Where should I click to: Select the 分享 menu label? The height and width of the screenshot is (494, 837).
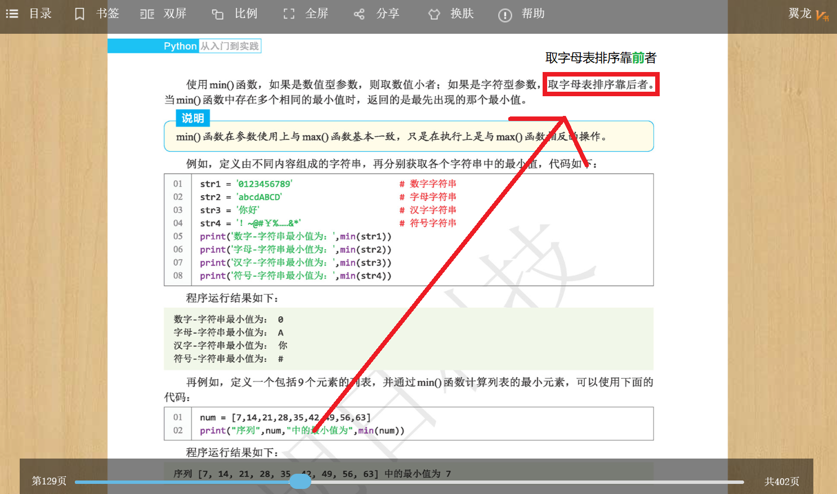click(x=388, y=14)
